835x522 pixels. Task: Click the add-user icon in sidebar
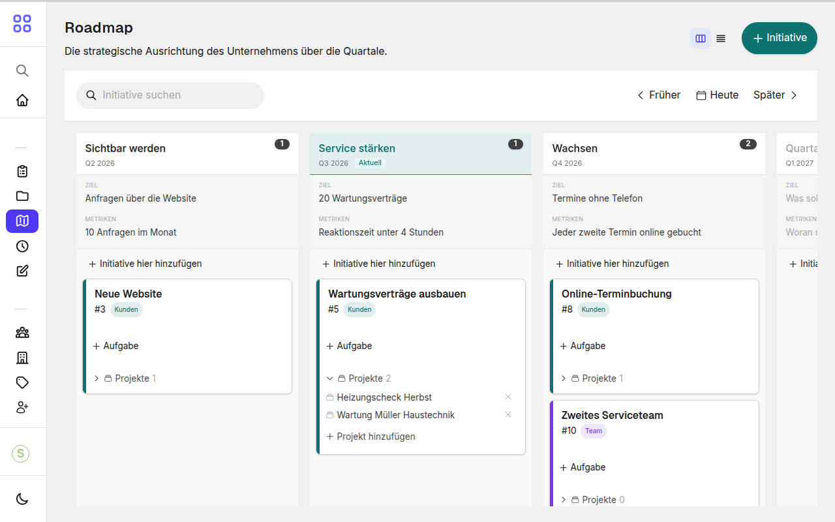click(22, 407)
